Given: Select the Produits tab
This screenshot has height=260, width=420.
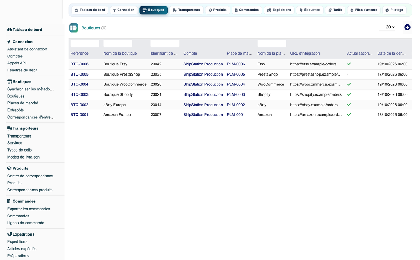Looking at the screenshot, I should click(218, 10).
